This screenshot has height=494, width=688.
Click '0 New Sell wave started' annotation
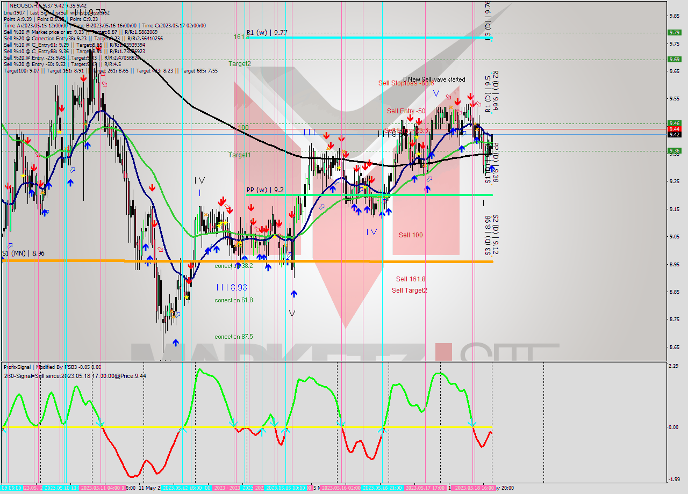[x=434, y=79]
